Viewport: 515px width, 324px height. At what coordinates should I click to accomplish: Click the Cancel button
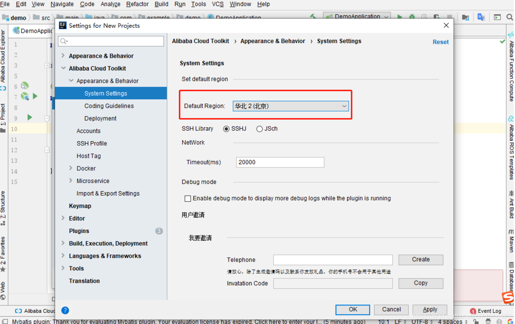click(x=391, y=310)
